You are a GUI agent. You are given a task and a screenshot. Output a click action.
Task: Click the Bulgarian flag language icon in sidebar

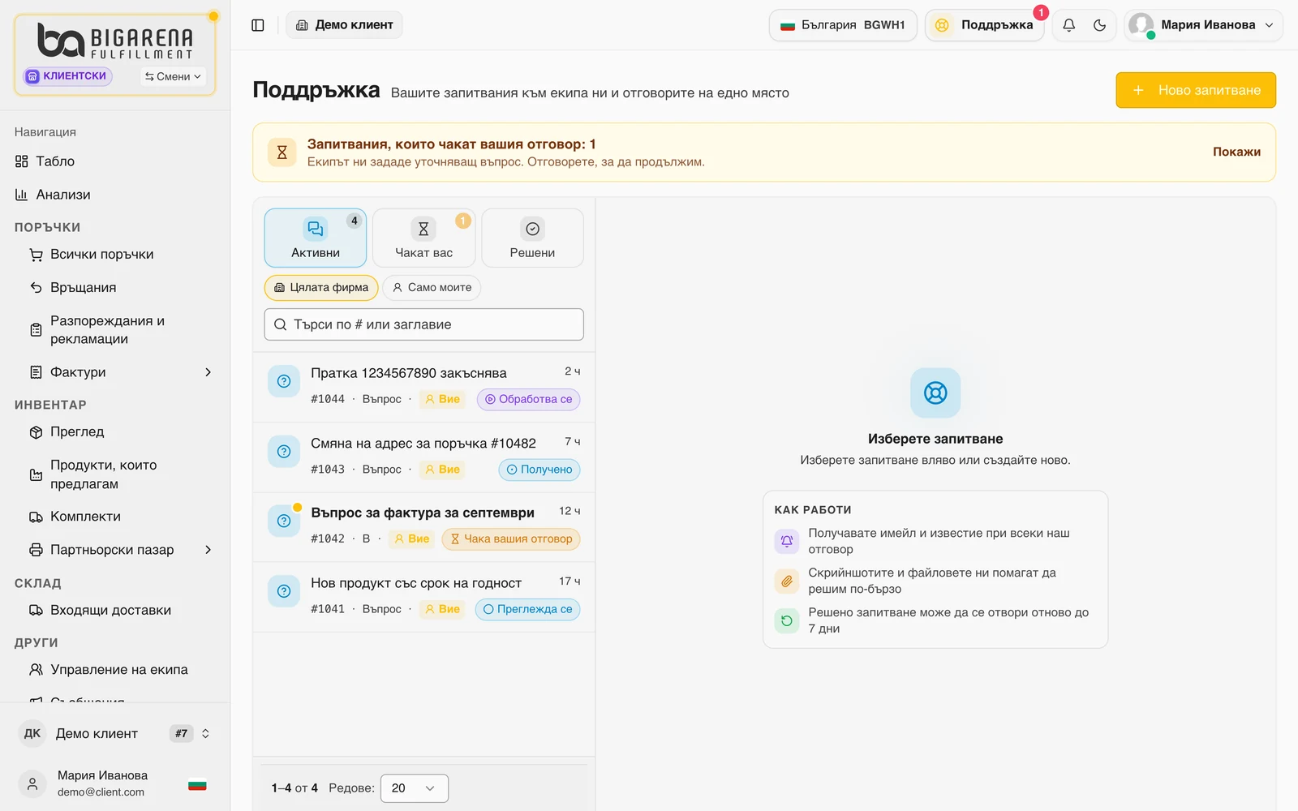197,784
